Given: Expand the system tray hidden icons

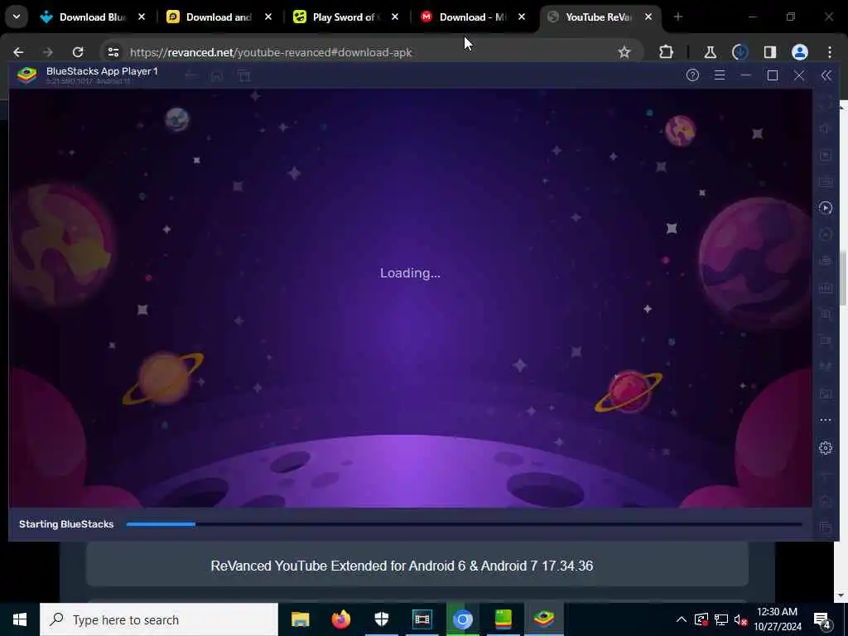Looking at the screenshot, I should (x=682, y=619).
